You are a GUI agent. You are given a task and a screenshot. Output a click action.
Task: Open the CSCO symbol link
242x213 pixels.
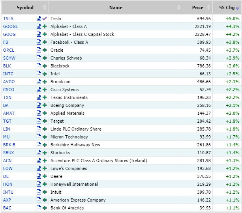[9, 90]
